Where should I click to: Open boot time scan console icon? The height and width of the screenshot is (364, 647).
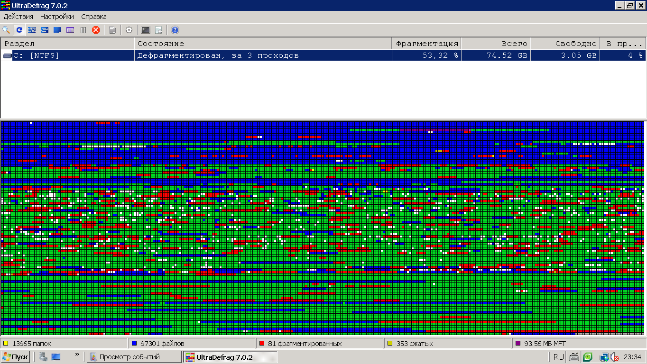point(146,30)
